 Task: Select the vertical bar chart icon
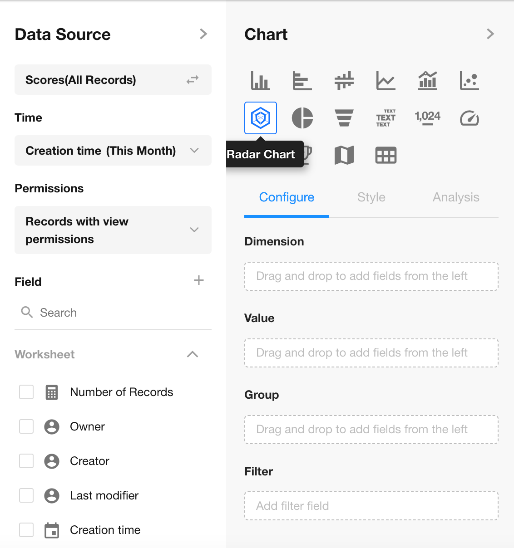pyautogui.click(x=260, y=81)
